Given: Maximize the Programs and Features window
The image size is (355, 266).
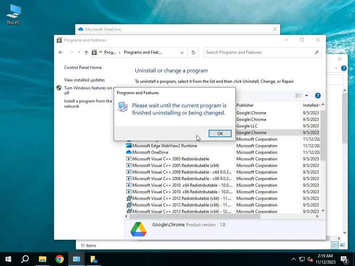Looking at the screenshot, I should click(x=302, y=40).
